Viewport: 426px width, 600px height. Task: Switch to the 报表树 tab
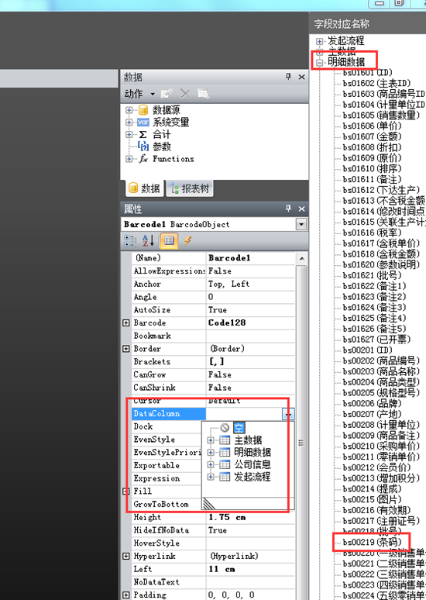point(191,188)
